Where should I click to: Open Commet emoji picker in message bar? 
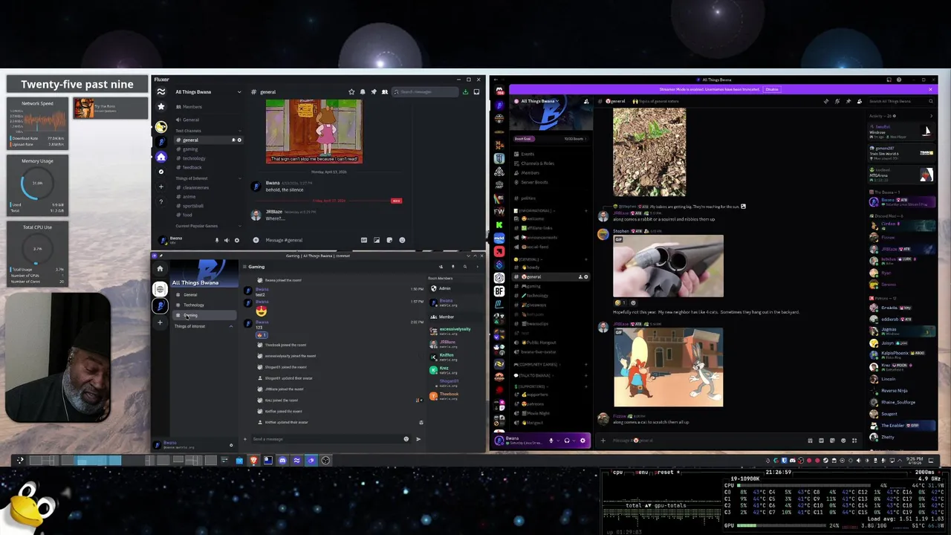point(406,439)
